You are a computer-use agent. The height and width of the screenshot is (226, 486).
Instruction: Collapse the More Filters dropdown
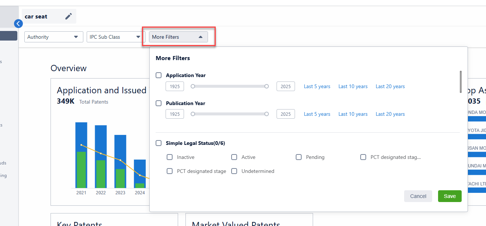(178, 37)
